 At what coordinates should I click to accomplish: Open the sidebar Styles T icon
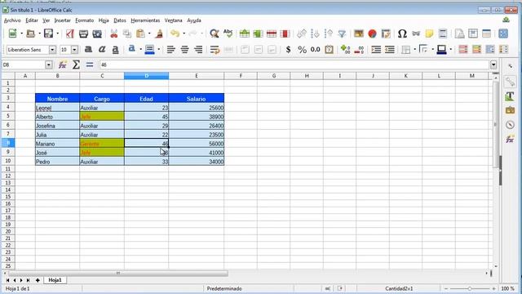510,96
